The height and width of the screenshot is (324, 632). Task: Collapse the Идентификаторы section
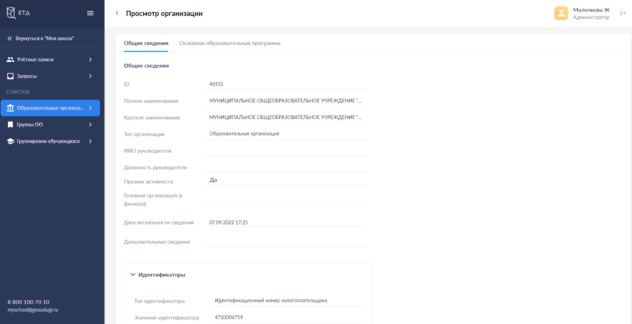pyautogui.click(x=133, y=274)
